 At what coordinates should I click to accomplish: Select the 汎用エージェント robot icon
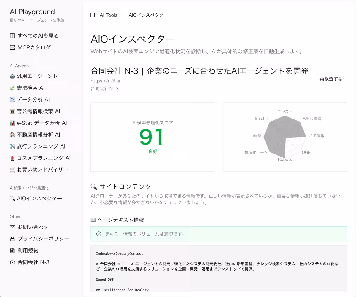(x=12, y=76)
